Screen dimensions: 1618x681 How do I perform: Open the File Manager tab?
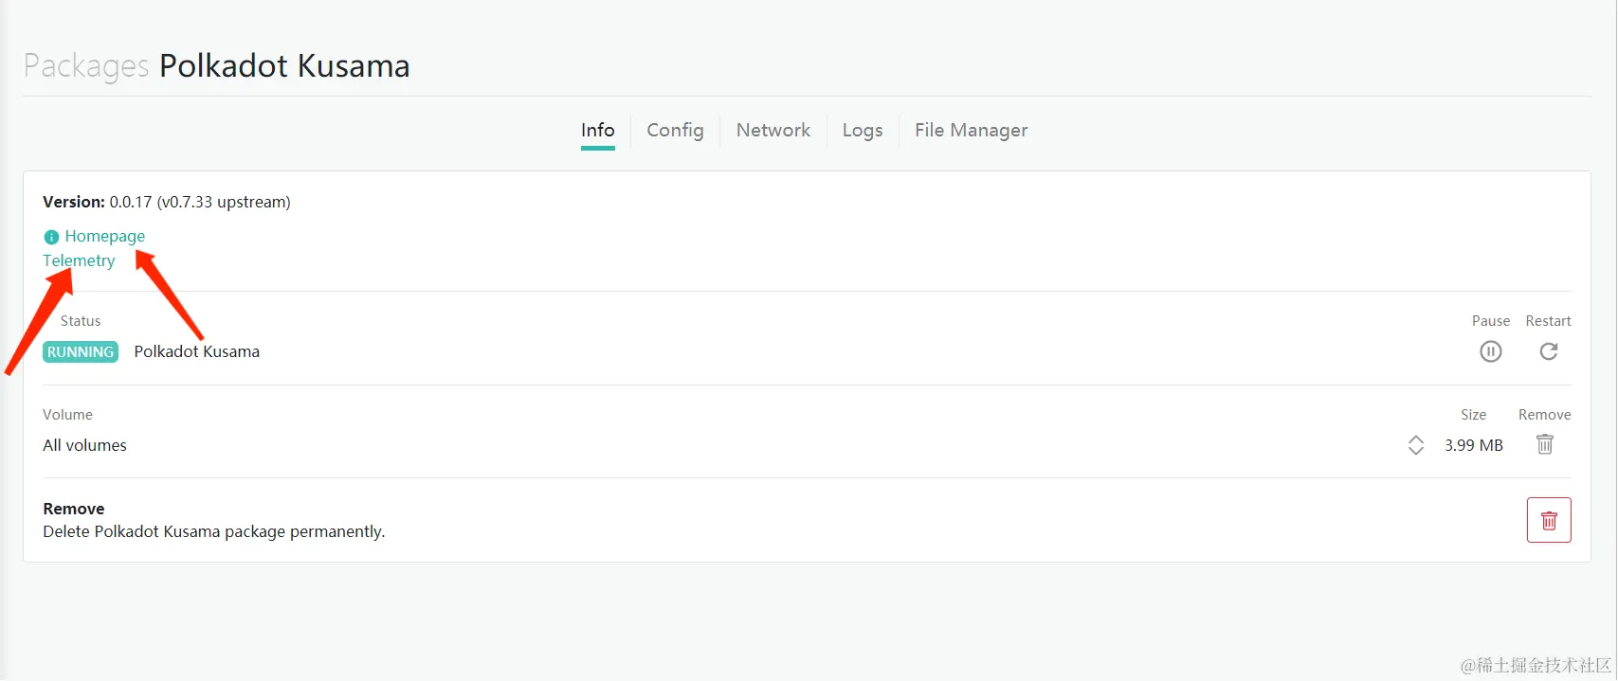[x=972, y=130]
